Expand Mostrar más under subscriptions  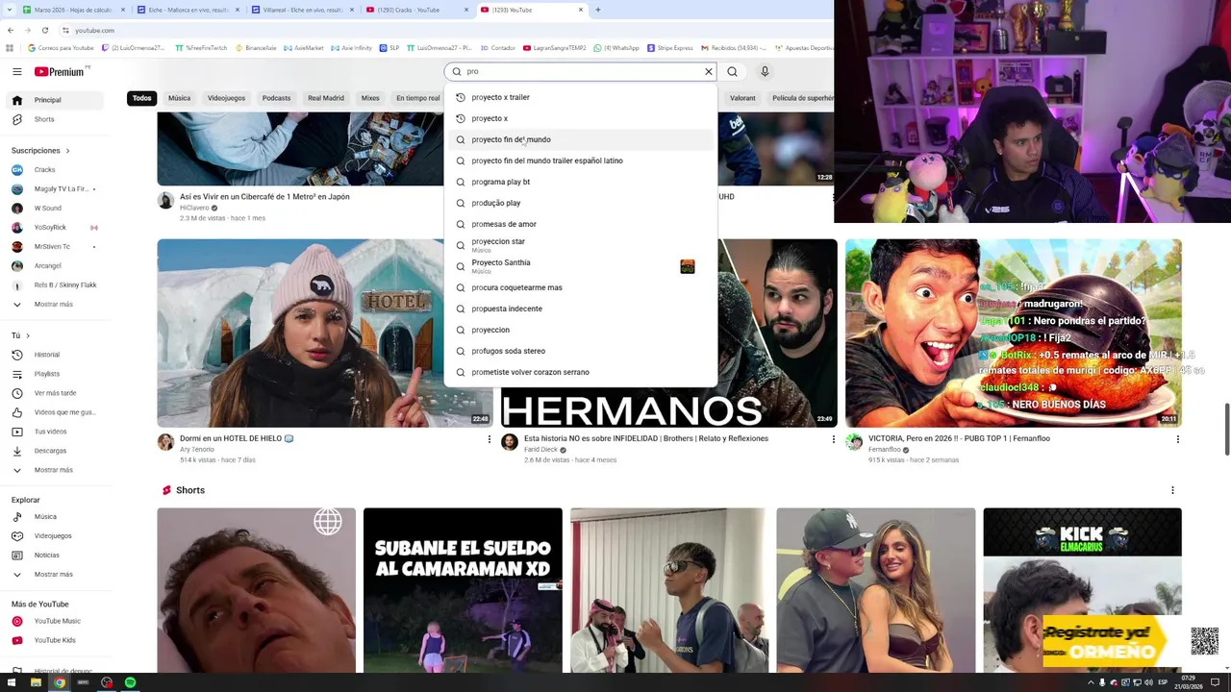click(x=53, y=305)
